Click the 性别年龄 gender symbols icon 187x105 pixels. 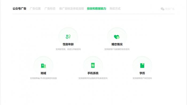click(x=68, y=37)
